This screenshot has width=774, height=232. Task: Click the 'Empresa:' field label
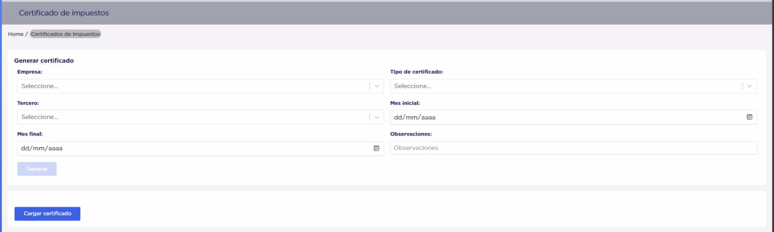coord(30,72)
